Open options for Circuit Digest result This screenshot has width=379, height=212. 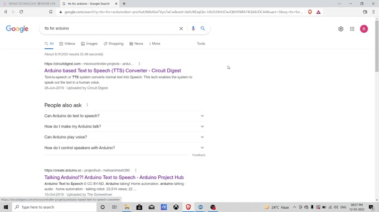click(139, 64)
